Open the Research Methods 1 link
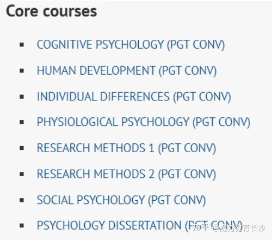 126,148
